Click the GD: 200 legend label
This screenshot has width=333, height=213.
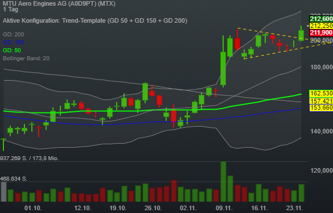[14, 34]
